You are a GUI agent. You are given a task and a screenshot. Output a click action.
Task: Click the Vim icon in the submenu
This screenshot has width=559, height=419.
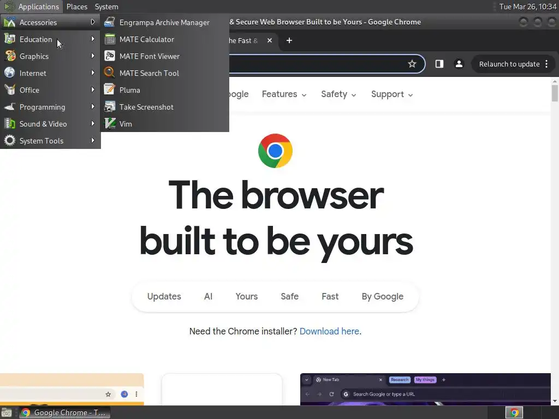coord(109,124)
